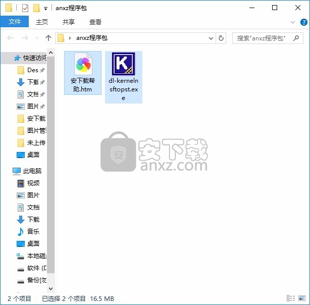This screenshot has height=305, width=310.
Task: Click the sidebar scroll up arrow
Action: pos(51,53)
